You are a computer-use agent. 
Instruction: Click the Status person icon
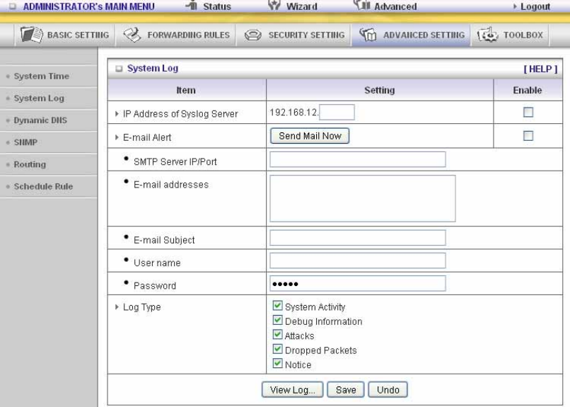point(192,5)
